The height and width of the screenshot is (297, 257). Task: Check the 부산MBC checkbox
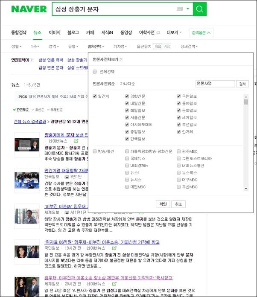click(178, 187)
